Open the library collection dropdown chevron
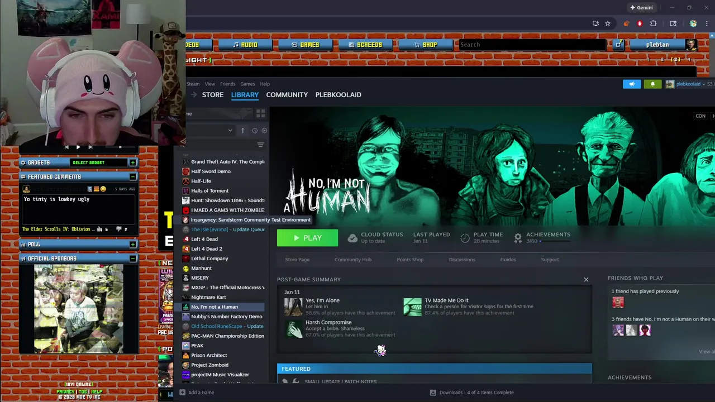The image size is (715, 402). (230, 131)
